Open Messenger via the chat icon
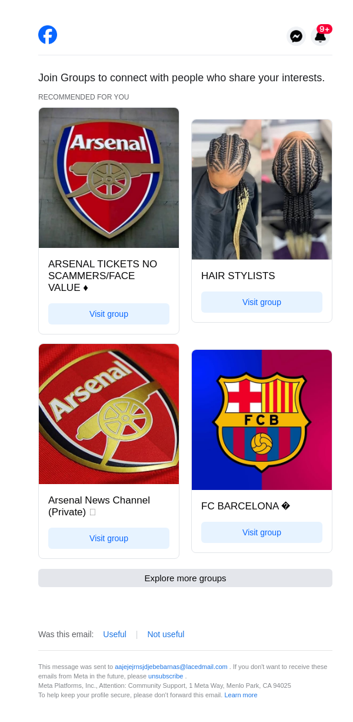The height and width of the screenshot is (722, 353). pos(297,37)
